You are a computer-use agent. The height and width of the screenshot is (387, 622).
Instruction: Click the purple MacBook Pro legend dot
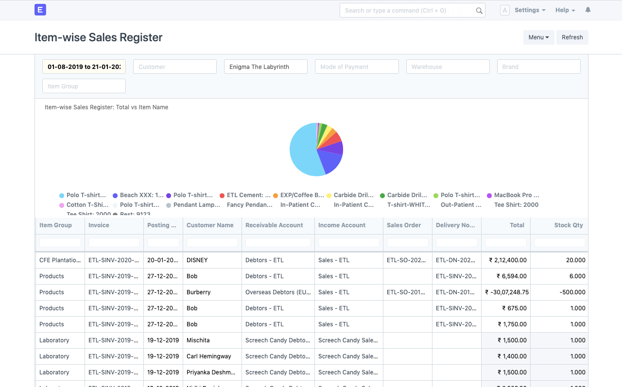point(489,196)
